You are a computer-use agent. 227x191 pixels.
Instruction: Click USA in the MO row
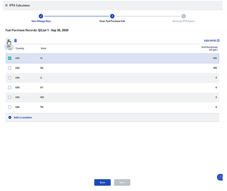click(x=17, y=97)
